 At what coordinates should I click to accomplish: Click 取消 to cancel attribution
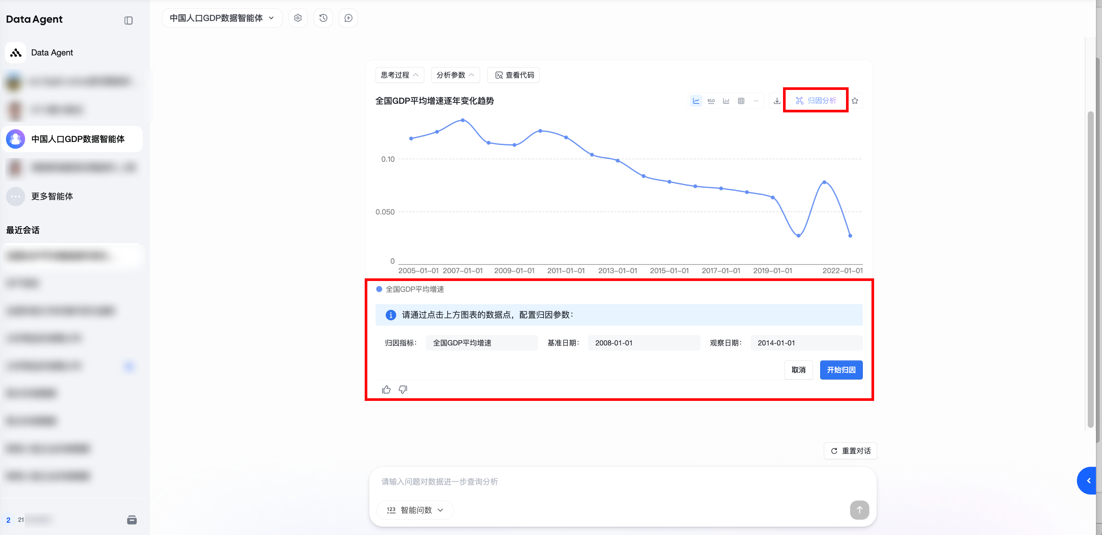(x=798, y=370)
